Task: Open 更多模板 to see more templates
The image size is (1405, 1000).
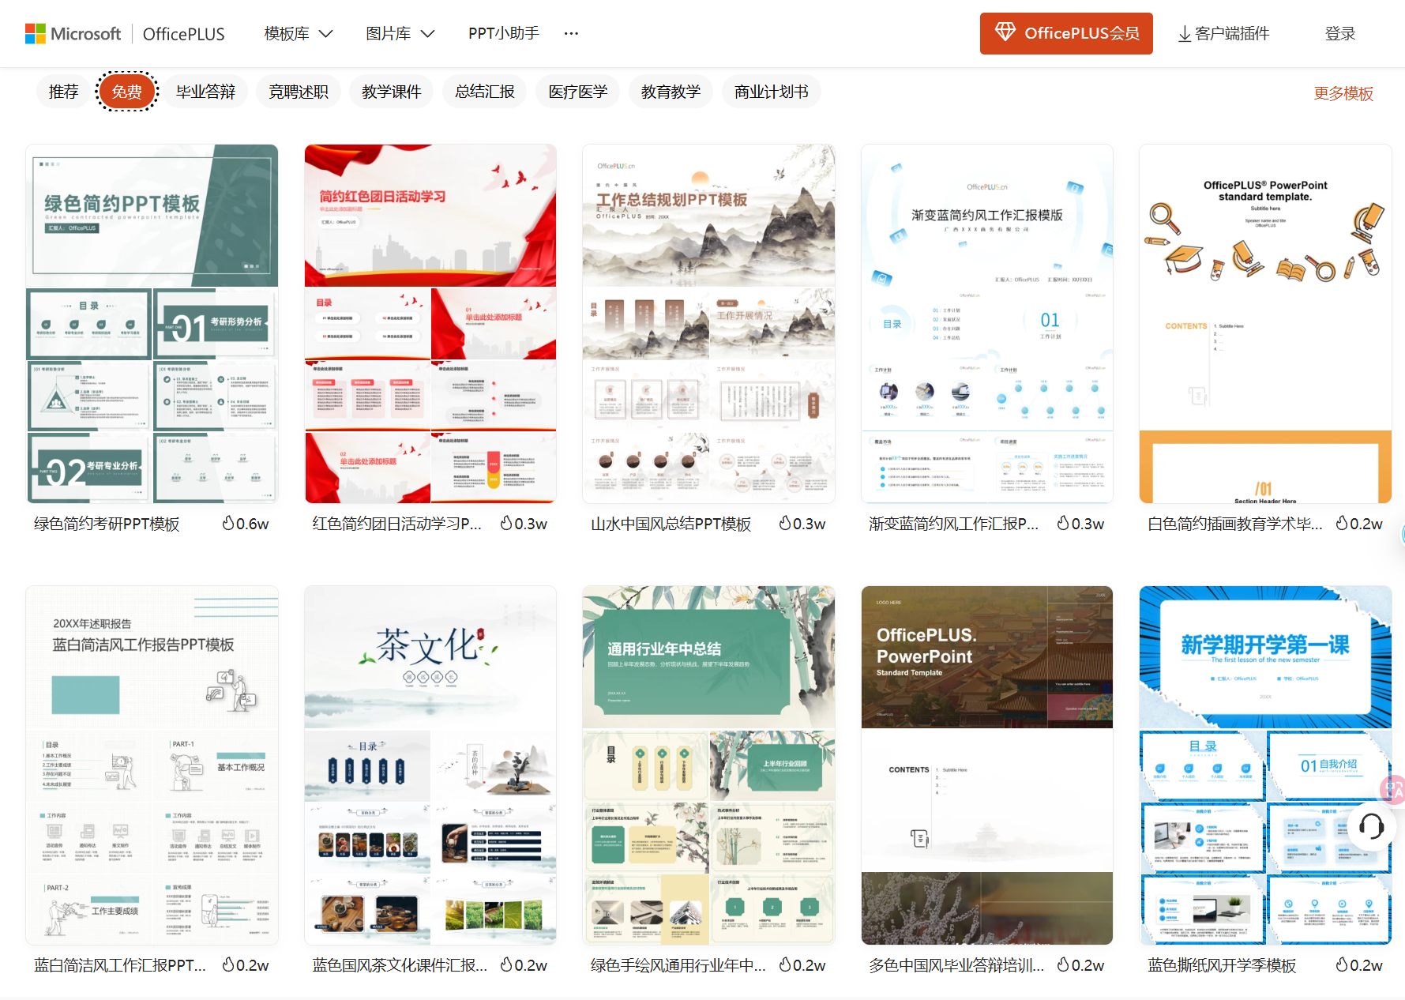Action: click(1343, 92)
